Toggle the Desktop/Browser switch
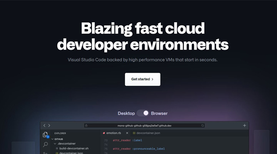This screenshot has height=154, width=277. point(143,113)
